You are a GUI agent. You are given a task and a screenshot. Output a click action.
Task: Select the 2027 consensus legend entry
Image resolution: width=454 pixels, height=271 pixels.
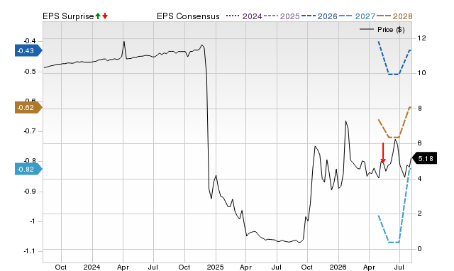(357, 16)
